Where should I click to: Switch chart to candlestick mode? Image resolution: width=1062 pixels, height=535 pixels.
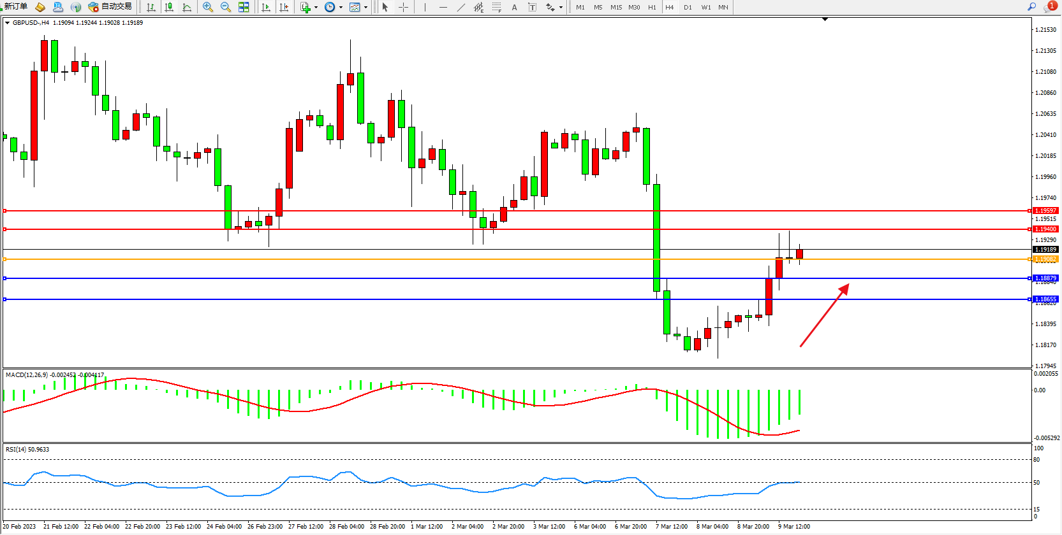pos(169,7)
